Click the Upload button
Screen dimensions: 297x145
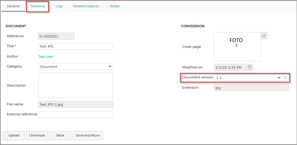point(14,136)
